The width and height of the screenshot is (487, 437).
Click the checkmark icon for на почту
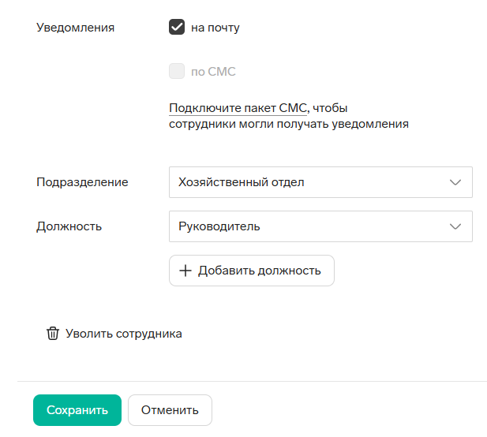[177, 27]
